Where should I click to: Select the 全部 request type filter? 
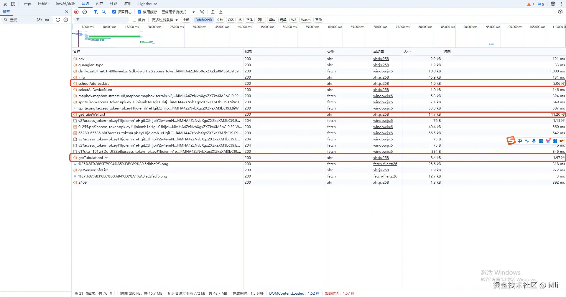tap(186, 20)
